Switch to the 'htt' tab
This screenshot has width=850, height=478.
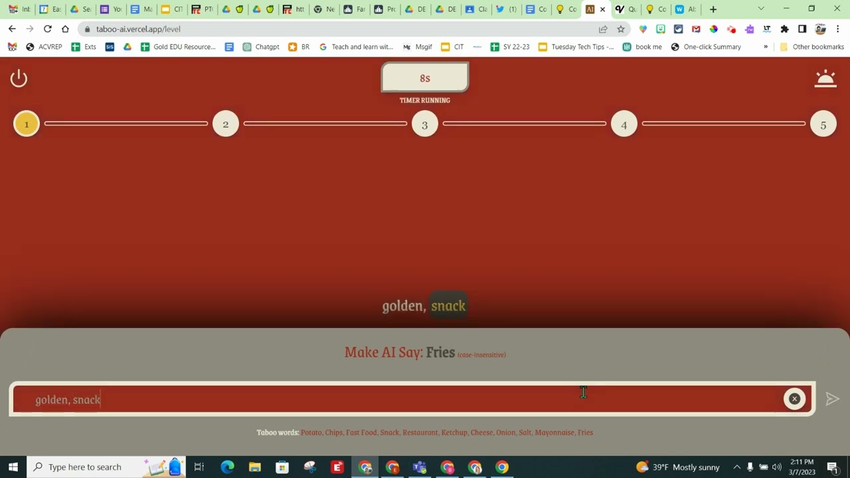click(294, 9)
